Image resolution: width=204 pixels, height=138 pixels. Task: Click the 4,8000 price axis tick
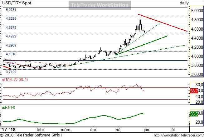click(x=197, y=20)
